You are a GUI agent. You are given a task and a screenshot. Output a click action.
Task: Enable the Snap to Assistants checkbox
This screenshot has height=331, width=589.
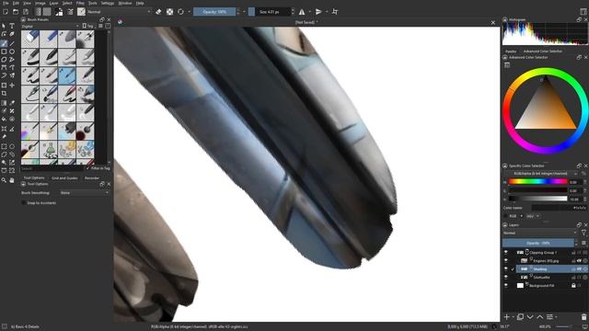pyautogui.click(x=24, y=202)
